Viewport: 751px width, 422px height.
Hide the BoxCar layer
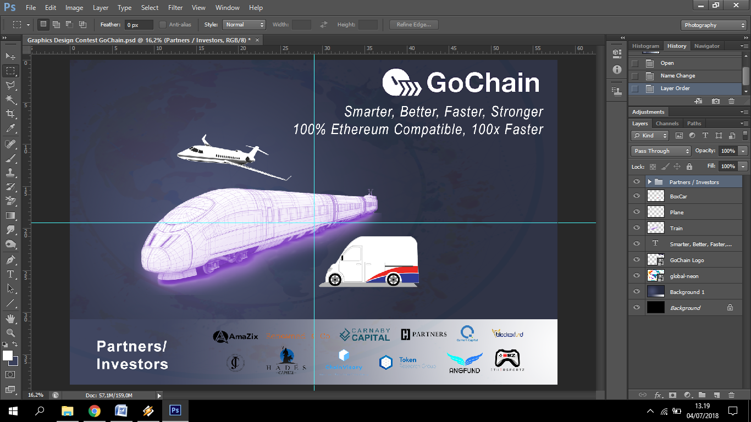637,196
